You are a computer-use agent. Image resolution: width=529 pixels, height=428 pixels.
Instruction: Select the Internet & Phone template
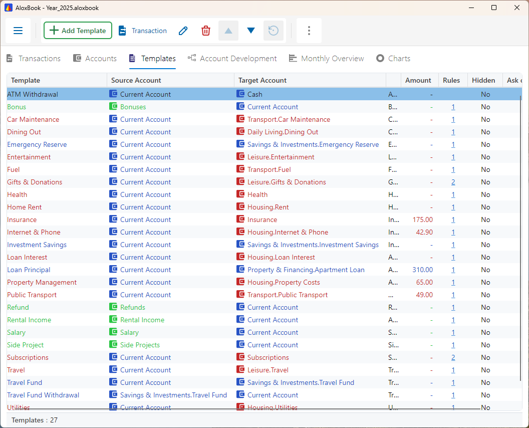pyautogui.click(x=34, y=232)
